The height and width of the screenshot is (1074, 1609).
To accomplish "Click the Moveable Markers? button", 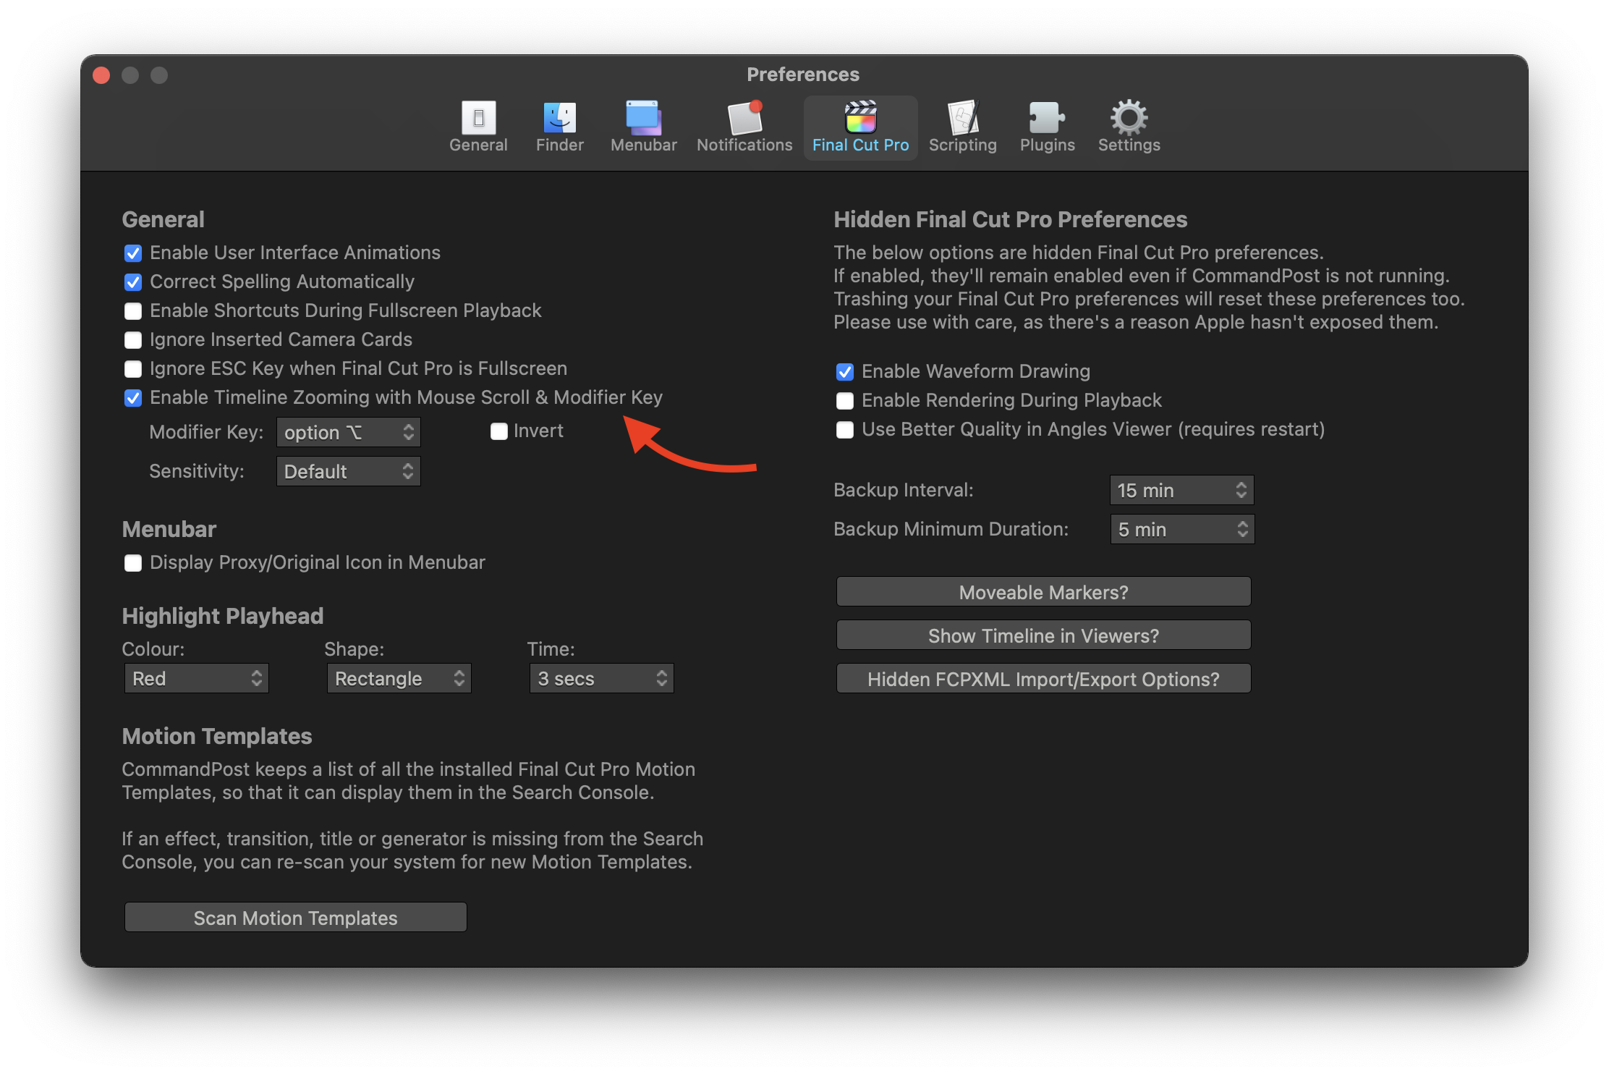I will [x=1043, y=593].
